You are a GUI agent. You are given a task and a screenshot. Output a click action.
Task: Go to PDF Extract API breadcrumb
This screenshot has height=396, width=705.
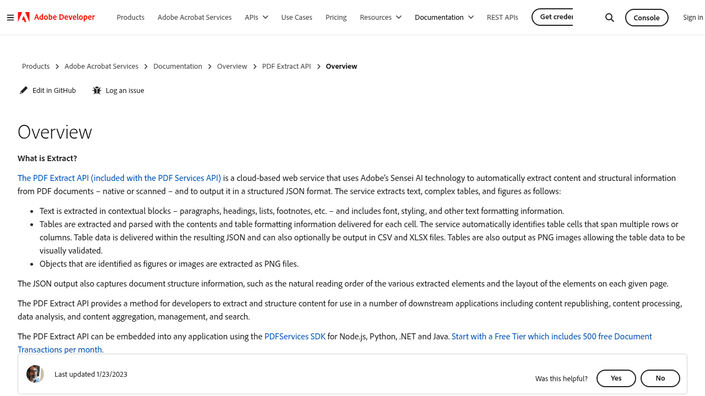click(286, 66)
